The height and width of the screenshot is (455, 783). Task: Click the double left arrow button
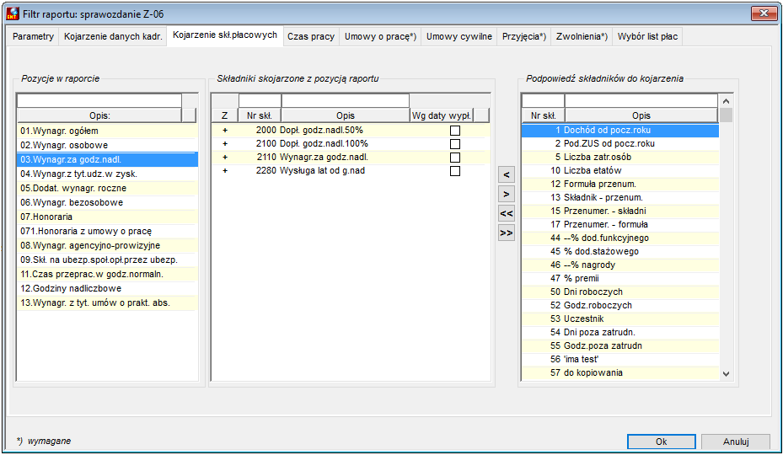507,214
